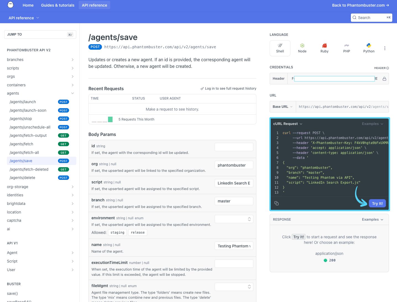Open /agents/fetch-output endpoint page
Viewport: 397px width, 302px height.
[x=41, y=135]
